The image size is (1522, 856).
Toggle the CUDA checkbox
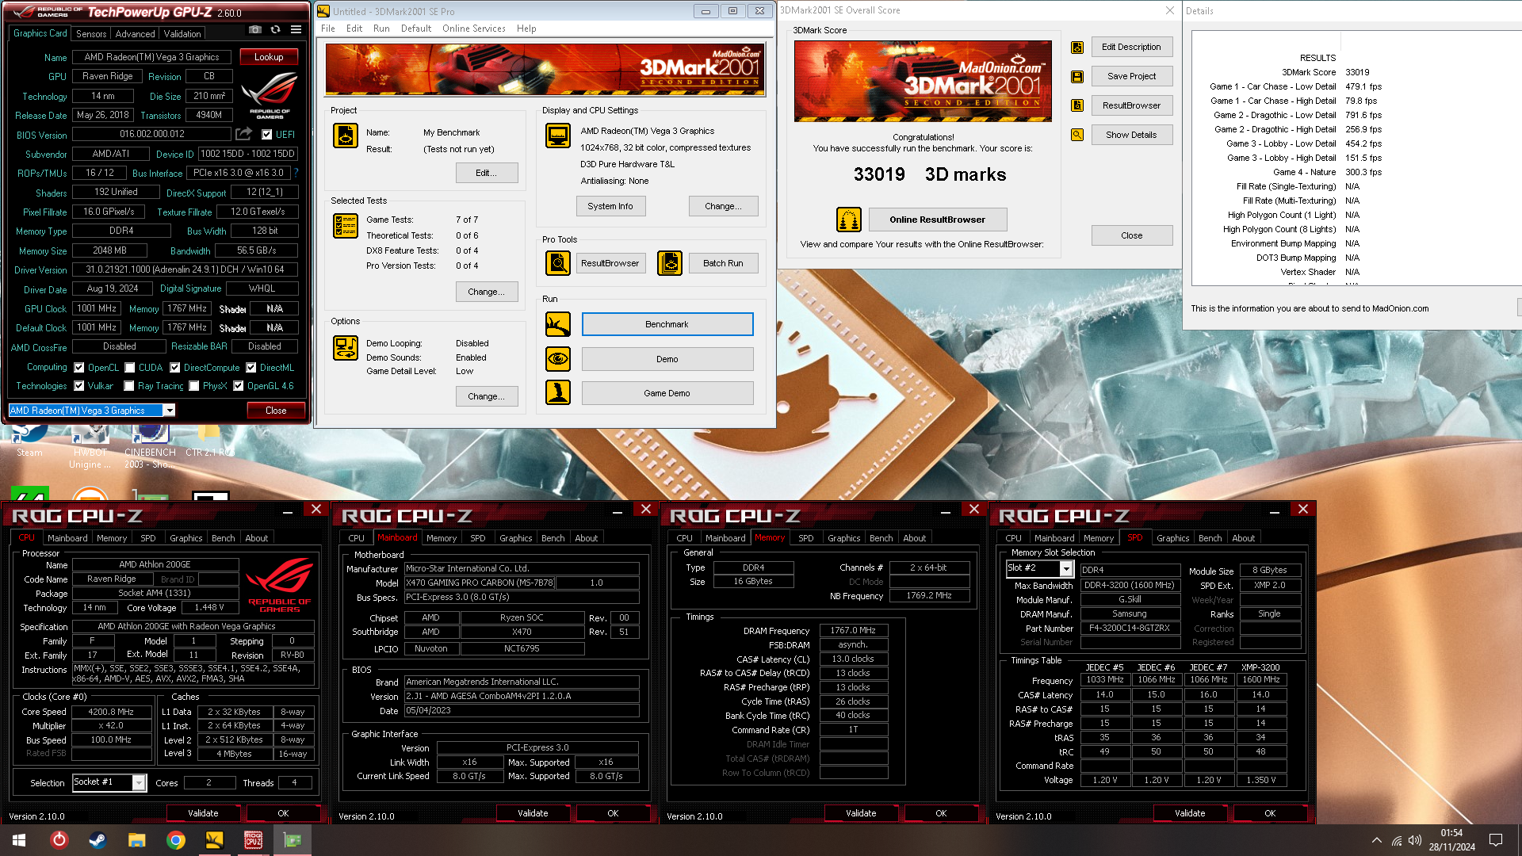pos(129,368)
